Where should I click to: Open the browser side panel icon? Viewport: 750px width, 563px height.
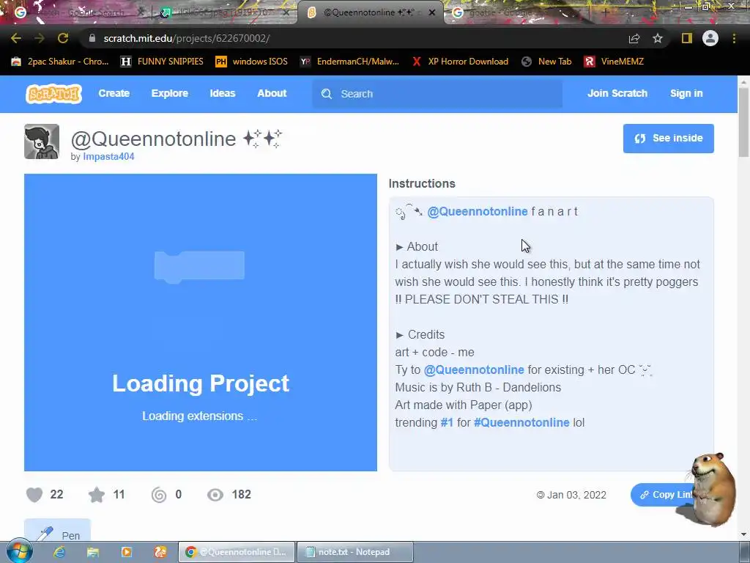point(687,38)
